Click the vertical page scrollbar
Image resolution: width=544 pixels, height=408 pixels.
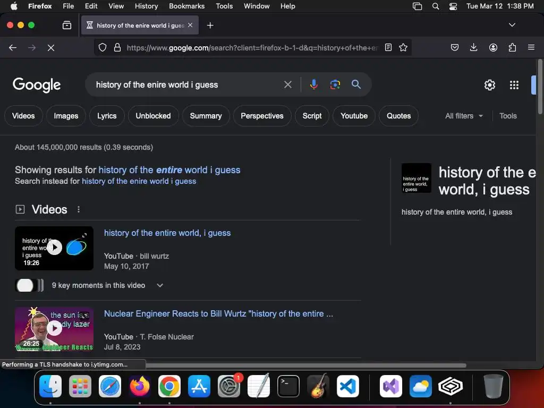(x=540, y=87)
